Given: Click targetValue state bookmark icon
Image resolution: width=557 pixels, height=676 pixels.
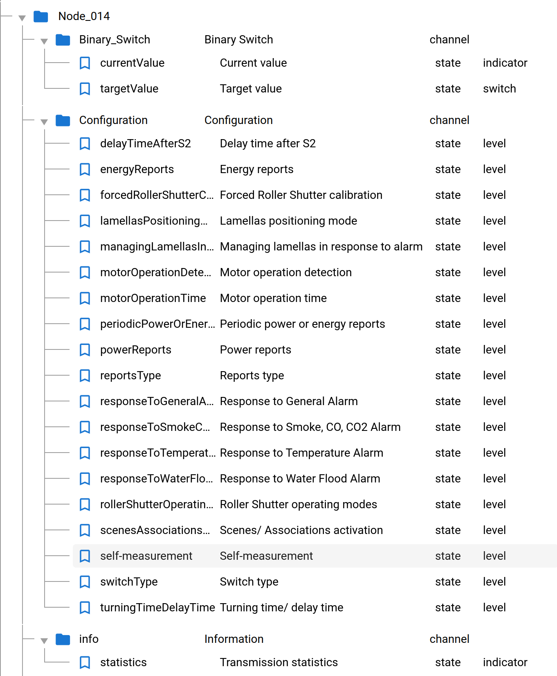Looking at the screenshot, I should click(85, 89).
